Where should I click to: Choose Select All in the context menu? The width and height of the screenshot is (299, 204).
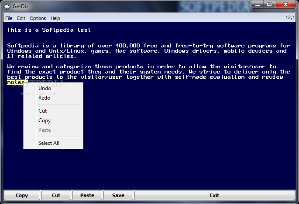pos(53,143)
